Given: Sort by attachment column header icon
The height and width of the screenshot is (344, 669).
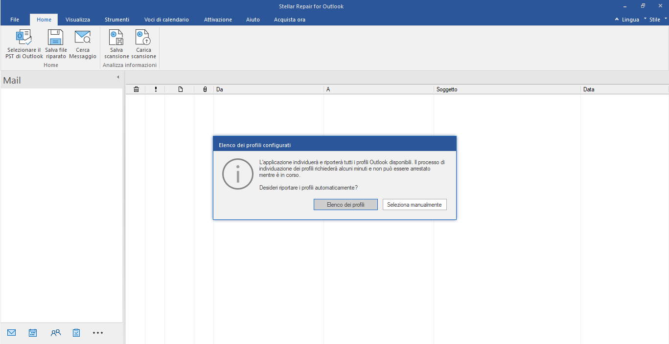Looking at the screenshot, I should [205, 89].
